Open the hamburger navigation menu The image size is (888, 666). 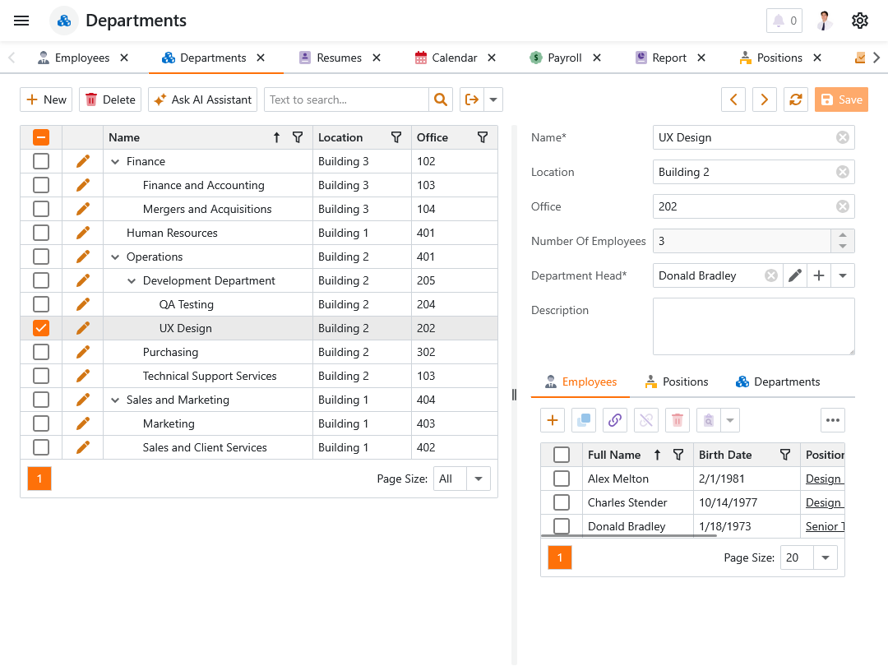pyautogui.click(x=22, y=21)
